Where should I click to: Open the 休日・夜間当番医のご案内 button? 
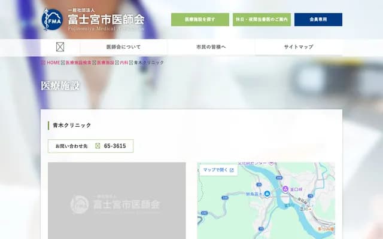(262, 20)
